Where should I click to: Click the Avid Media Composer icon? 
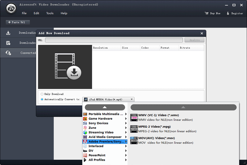85,137
